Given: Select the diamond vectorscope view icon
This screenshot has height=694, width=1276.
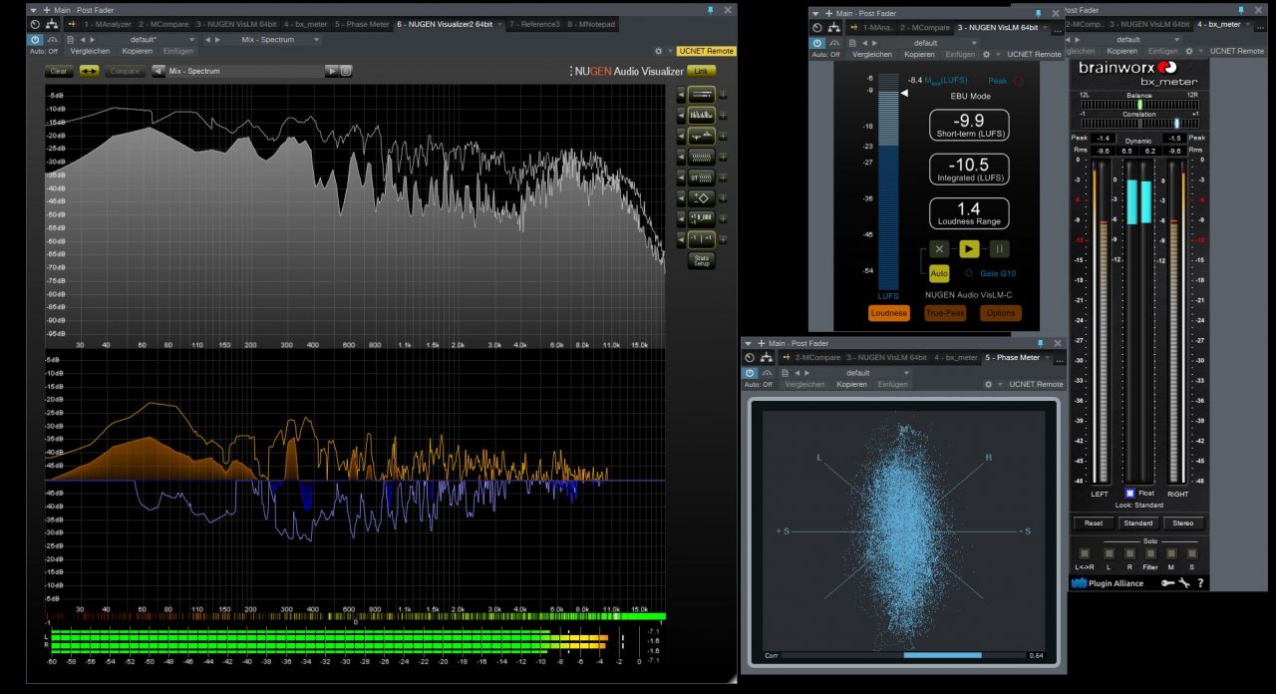Looking at the screenshot, I should pos(702,197).
